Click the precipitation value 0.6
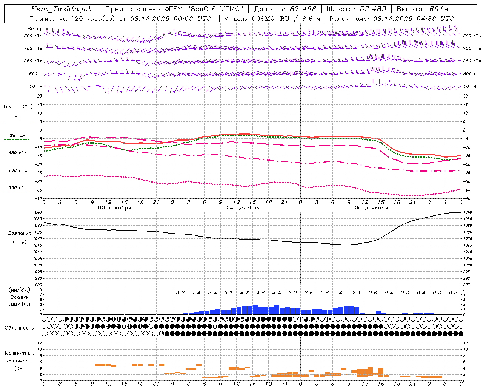 373,293
